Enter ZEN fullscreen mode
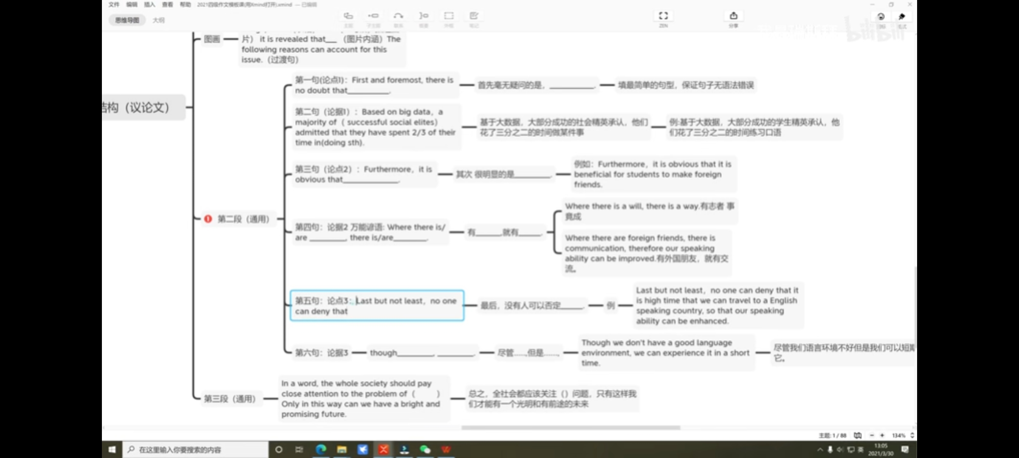 663,16
